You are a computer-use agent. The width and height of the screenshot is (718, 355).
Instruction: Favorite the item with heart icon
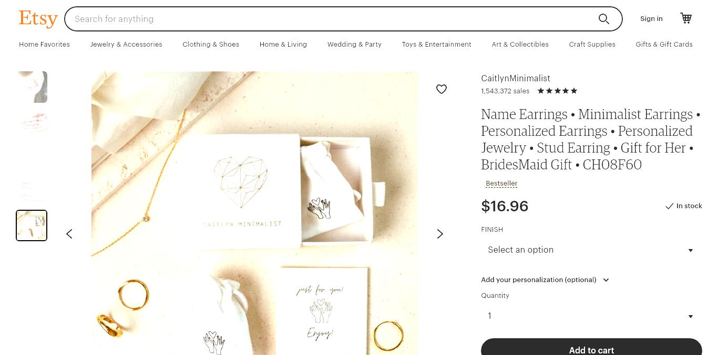click(x=442, y=89)
